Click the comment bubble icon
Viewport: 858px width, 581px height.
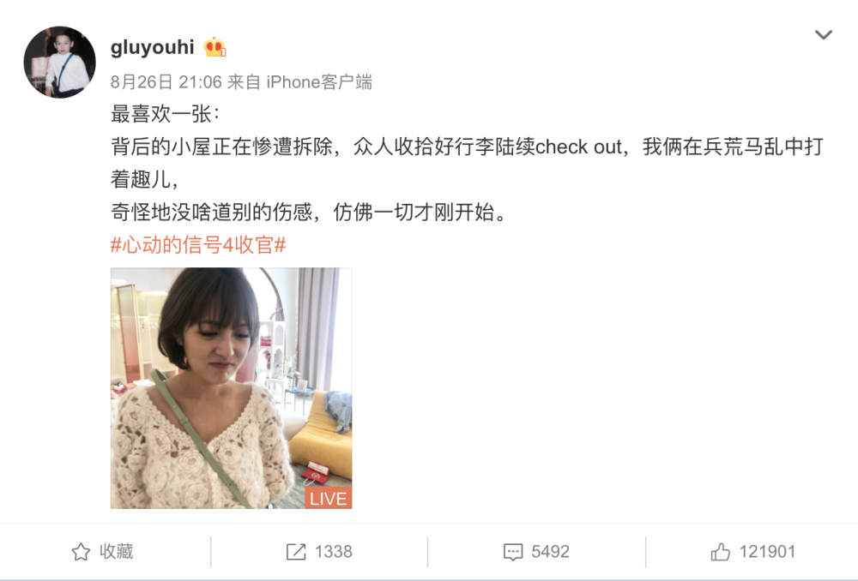(x=513, y=552)
